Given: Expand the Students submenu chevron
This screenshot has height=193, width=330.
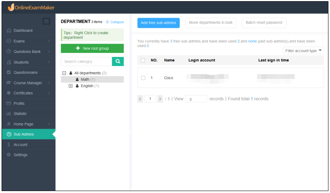Looking at the screenshot, I should 49,62.
